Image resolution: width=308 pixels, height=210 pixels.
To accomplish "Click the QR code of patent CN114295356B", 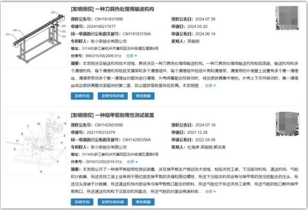I will click(287, 124).
